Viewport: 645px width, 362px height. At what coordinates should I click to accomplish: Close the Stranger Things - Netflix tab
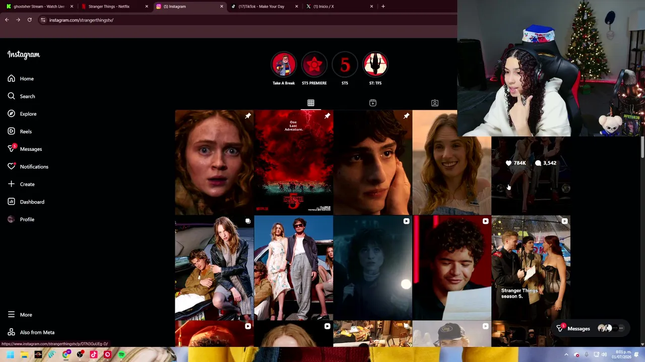[147, 7]
